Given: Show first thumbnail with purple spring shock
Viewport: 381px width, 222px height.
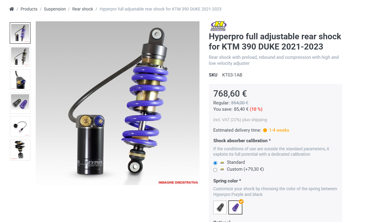Looking at the screenshot, I should click(20, 33).
